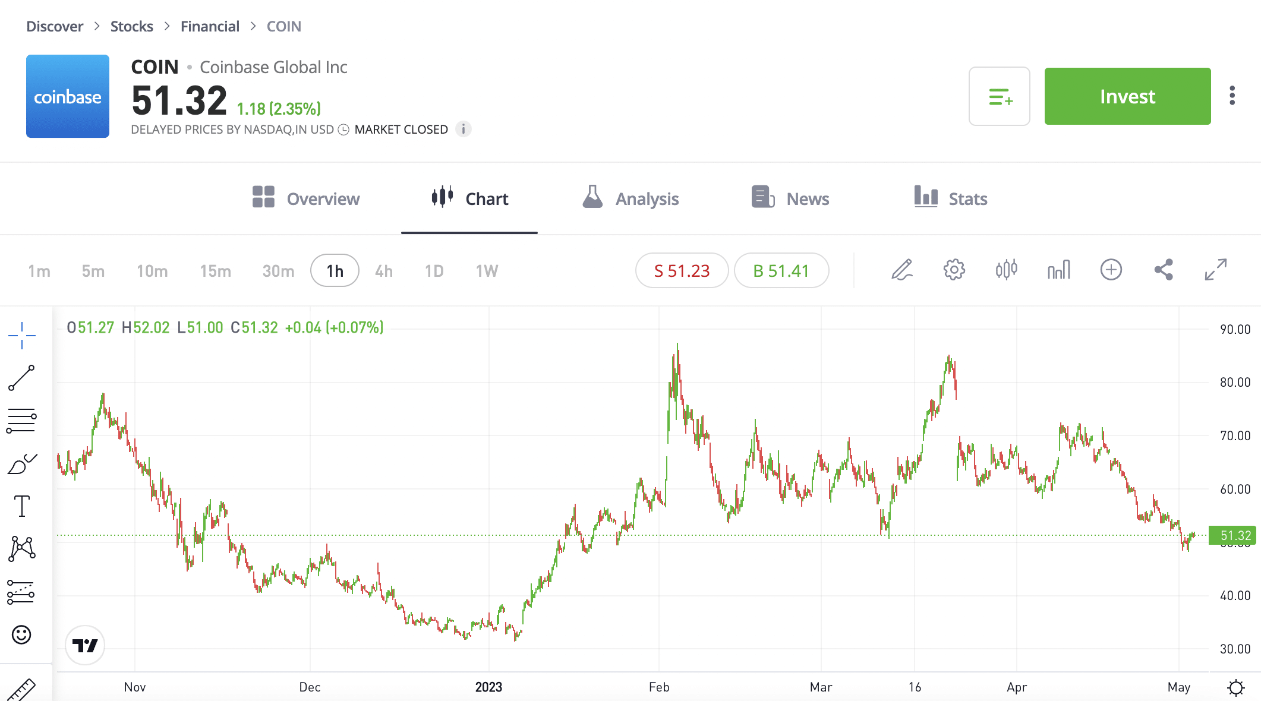Select the 1h timeframe

[x=335, y=270]
